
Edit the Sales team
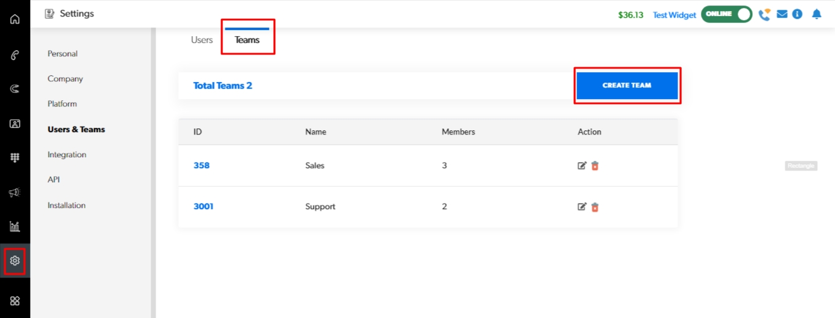[582, 166]
